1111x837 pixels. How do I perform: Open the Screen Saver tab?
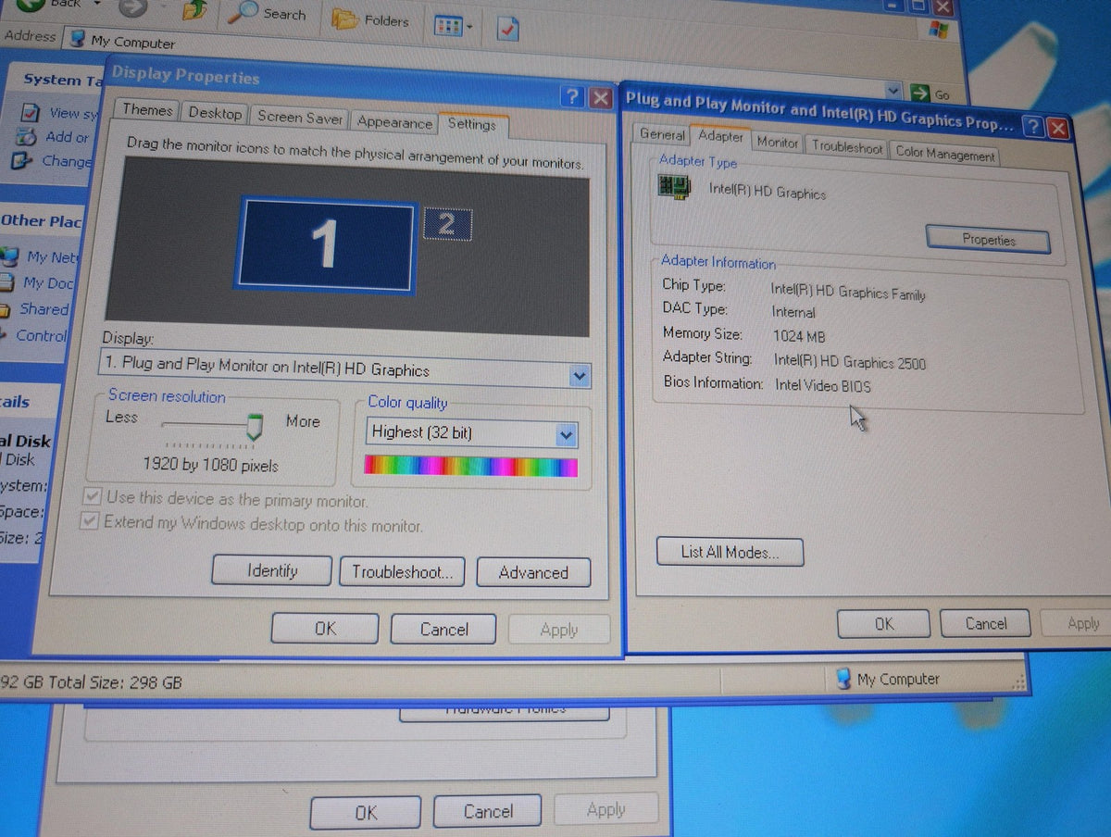[300, 118]
